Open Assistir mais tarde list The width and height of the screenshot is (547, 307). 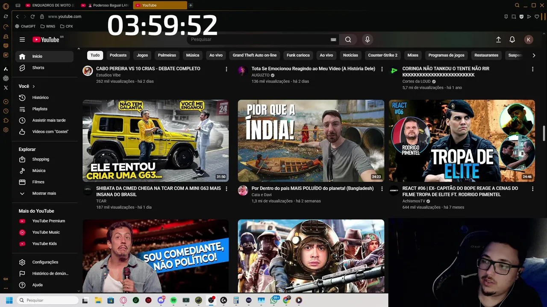(x=44, y=120)
